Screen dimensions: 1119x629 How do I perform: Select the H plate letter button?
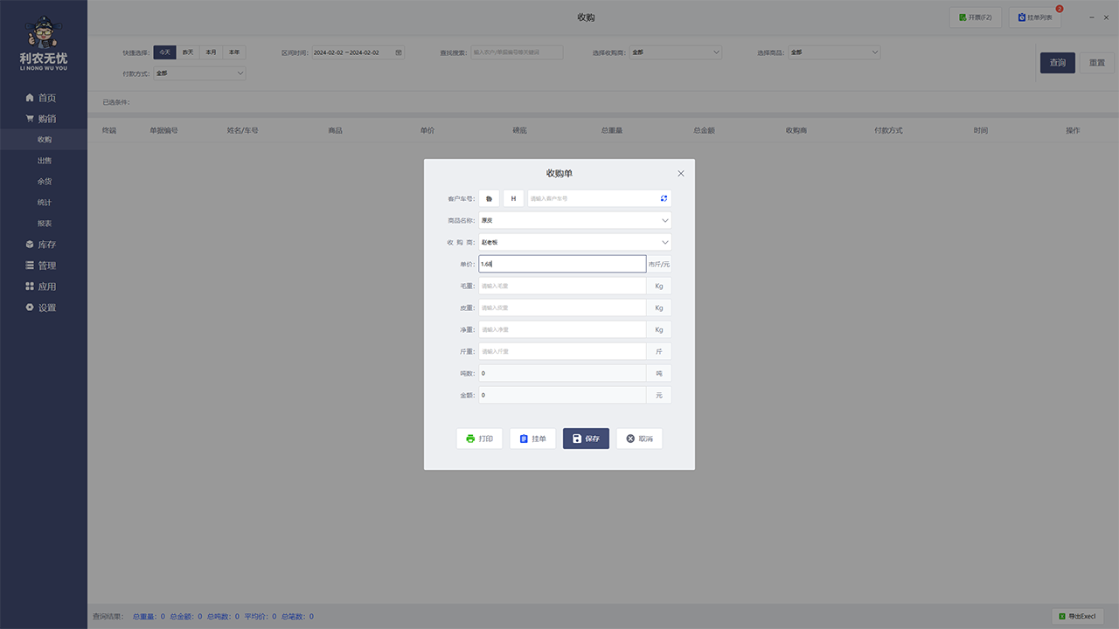click(x=513, y=199)
